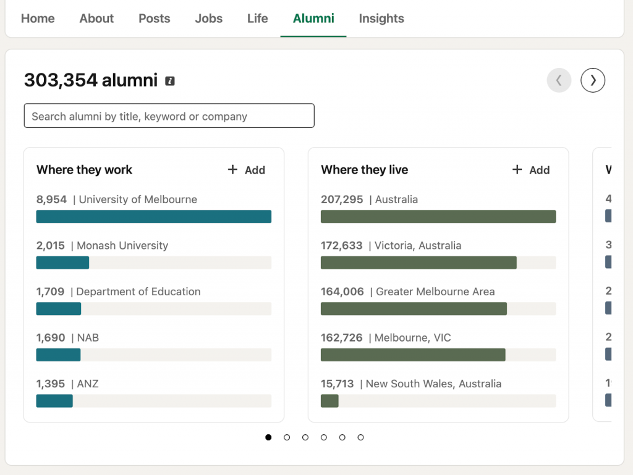Click the alumni search field
Viewport: 633px width, 475px height.
coord(169,116)
